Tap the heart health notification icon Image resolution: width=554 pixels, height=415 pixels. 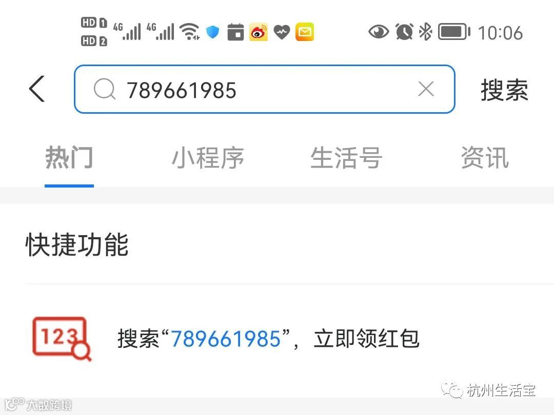[282, 32]
